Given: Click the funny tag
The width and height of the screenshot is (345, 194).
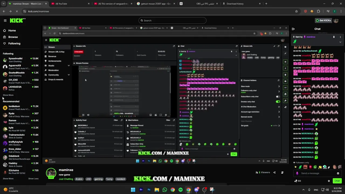Looking at the screenshot, I should point(109,179).
